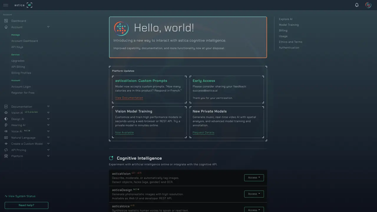This screenshot has width=377, height=212.
Task: Click the asticaVision service name
Action: tap(121, 174)
